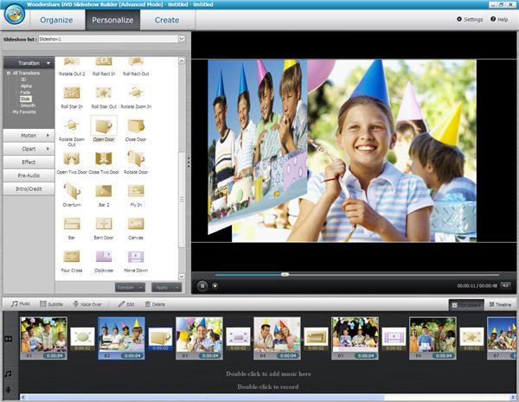
Task: Click the voice-over microphone track icon
Action: [9, 389]
